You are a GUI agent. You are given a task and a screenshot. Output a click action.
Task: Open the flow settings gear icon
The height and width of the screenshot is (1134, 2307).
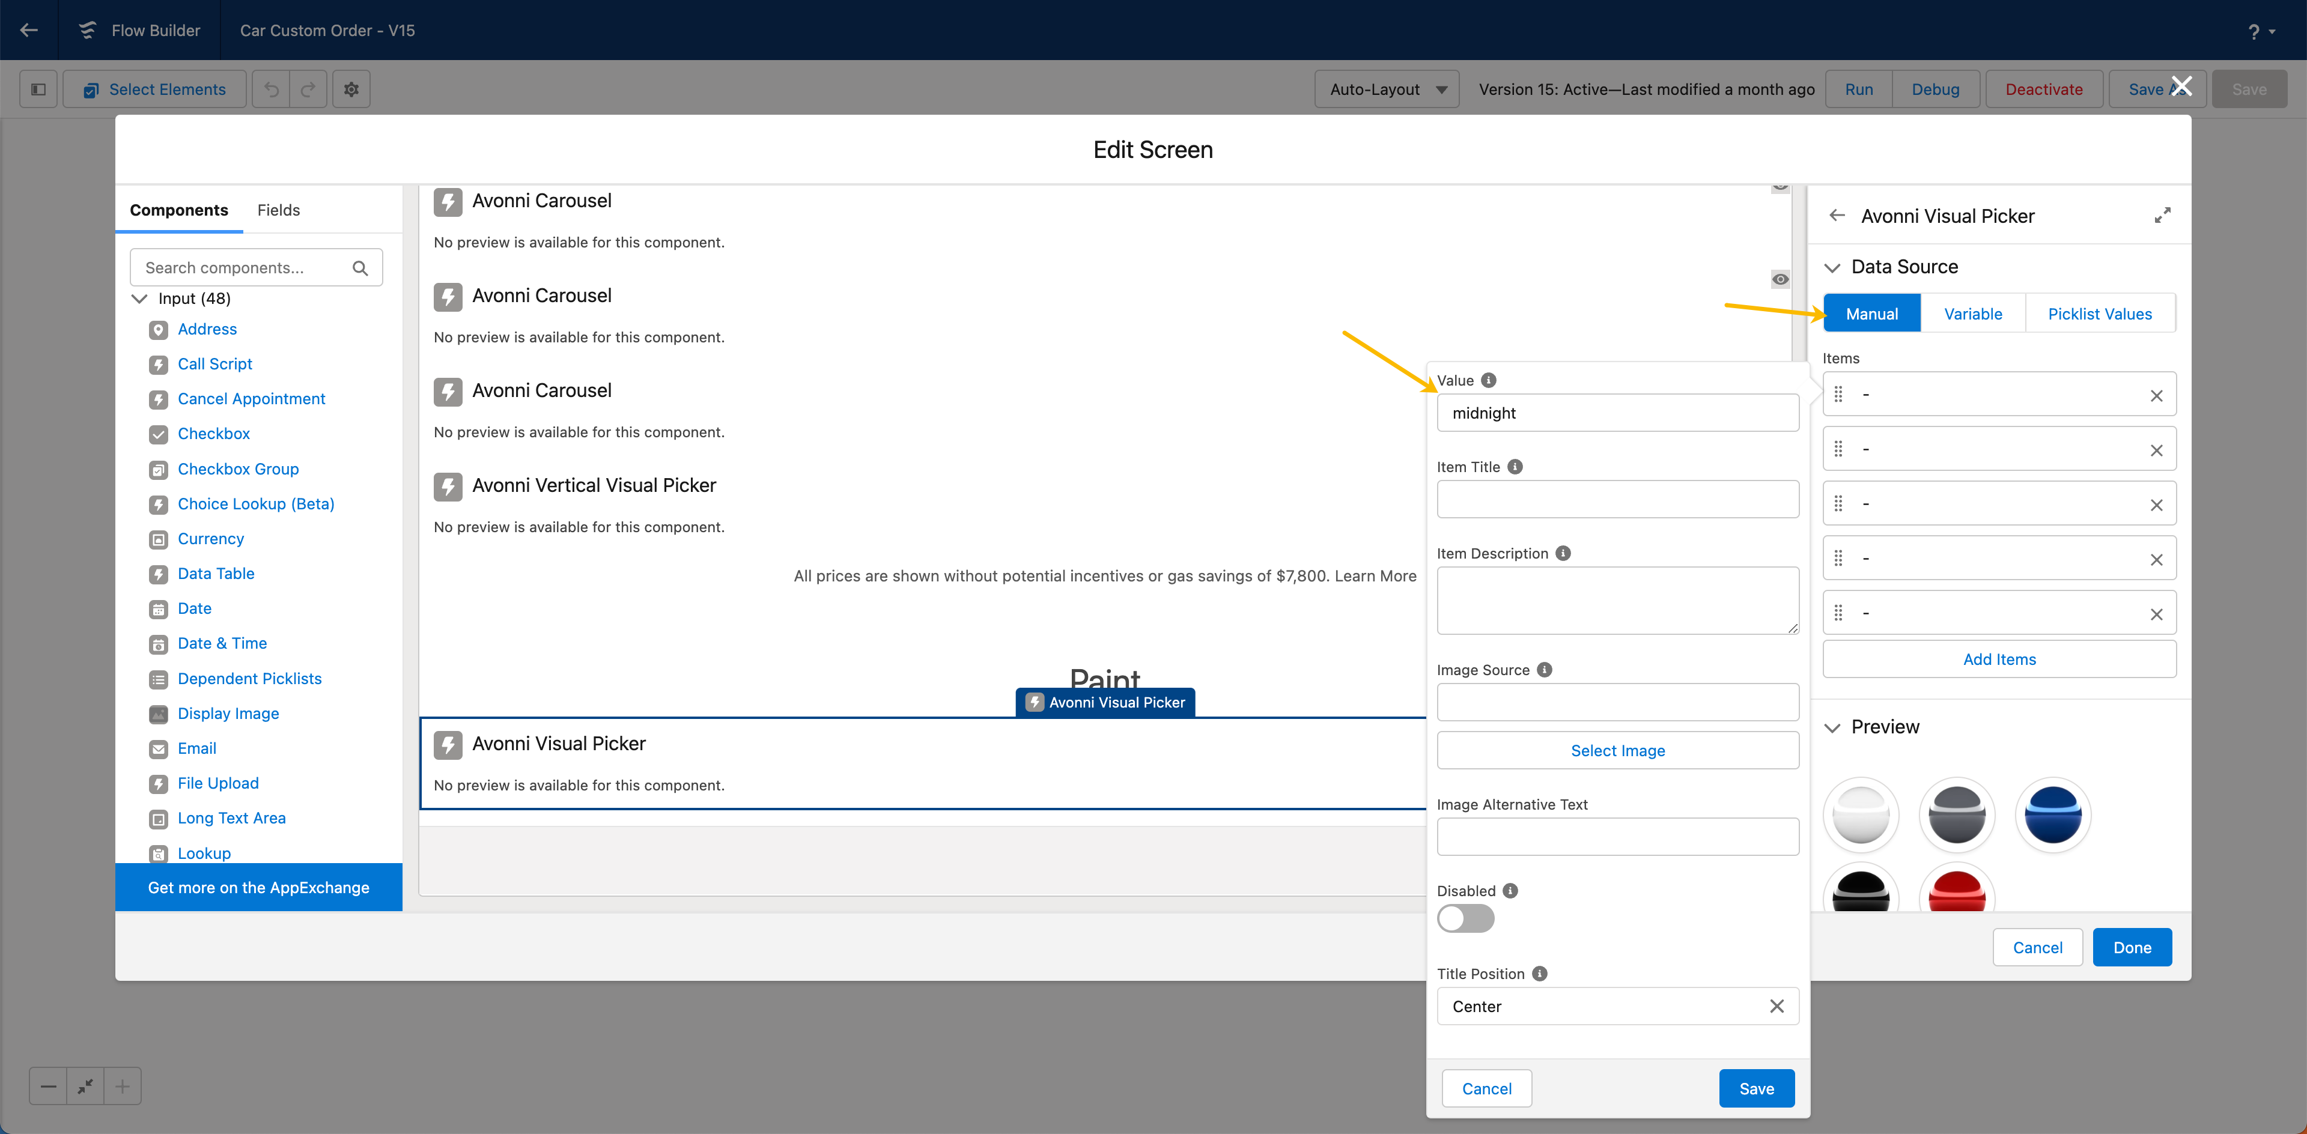click(x=351, y=89)
